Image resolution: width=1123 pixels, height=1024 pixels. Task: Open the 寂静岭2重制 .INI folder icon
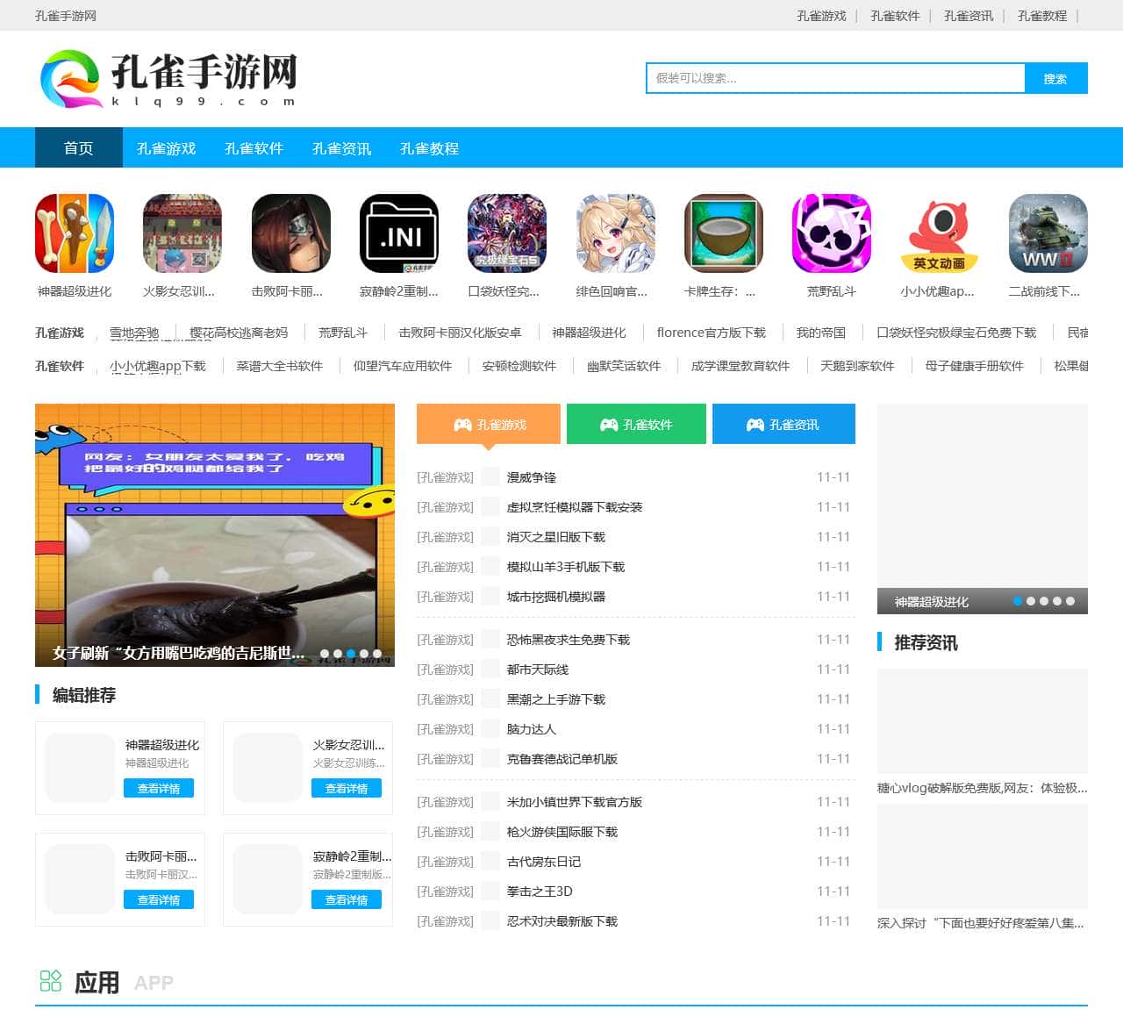pyautogui.click(x=399, y=233)
